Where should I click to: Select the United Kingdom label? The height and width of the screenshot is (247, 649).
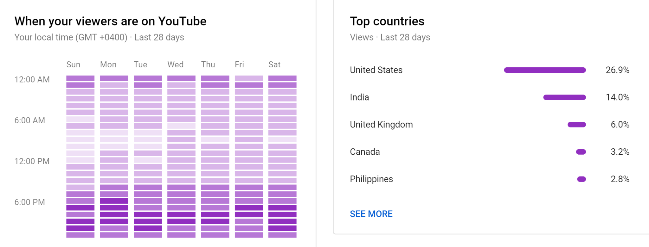pyautogui.click(x=381, y=124)
